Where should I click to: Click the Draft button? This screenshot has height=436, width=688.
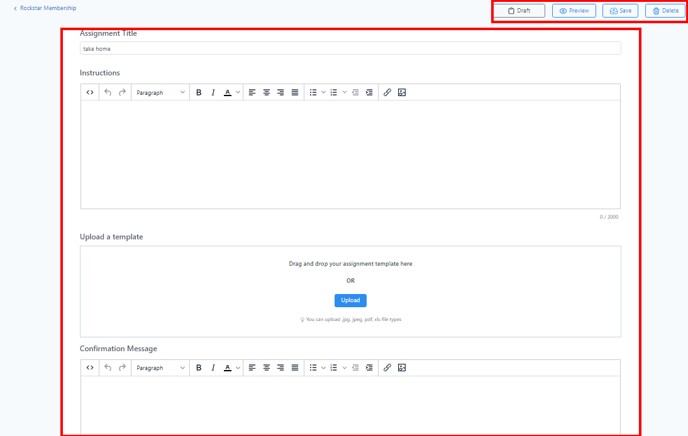click(519, 11)
